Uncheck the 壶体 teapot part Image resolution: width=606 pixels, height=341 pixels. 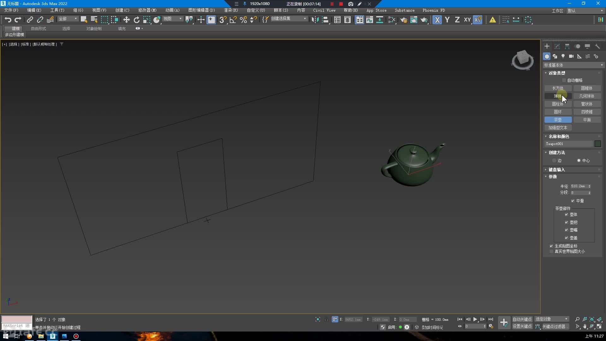pyautogui.click(x=567, y=214)
